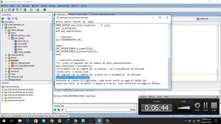
Task: Click the Filtrar button in Historial SQL
Action: [x=133, y=110]
